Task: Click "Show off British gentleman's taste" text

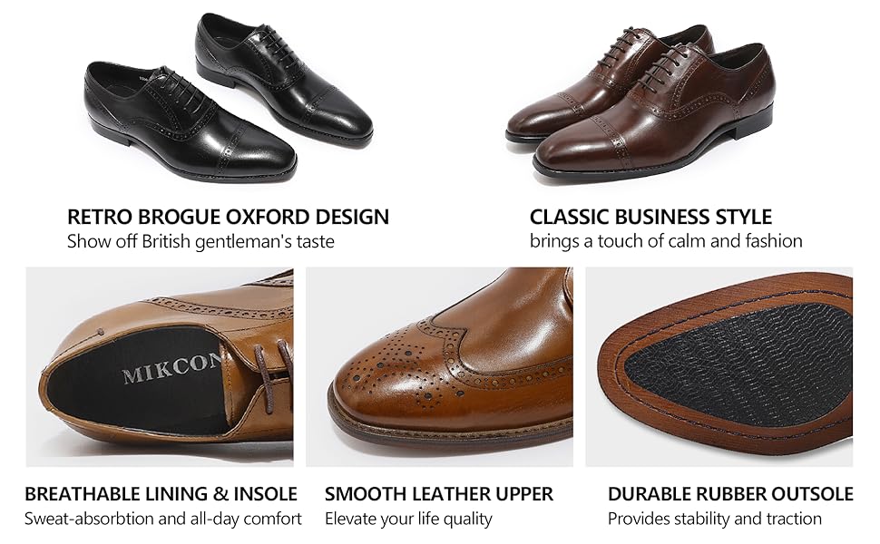Action: (200, 242)
